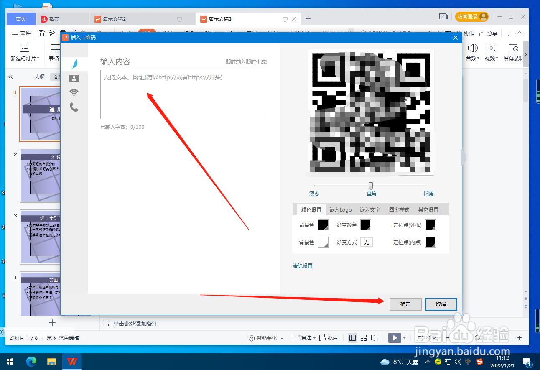
Task: Start slideshow with the play button
Action: [395, 338]
